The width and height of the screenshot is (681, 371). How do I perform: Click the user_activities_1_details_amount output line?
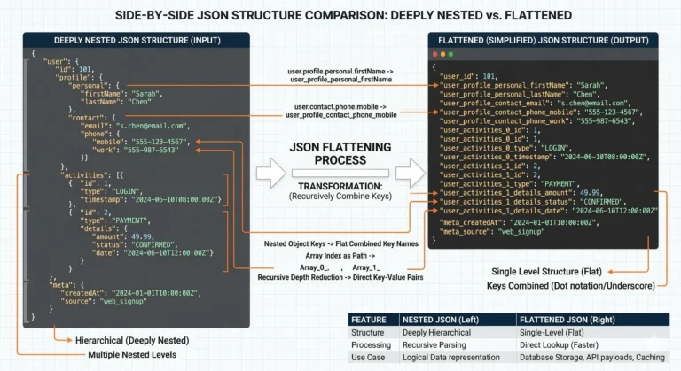(x=521, y=193)
